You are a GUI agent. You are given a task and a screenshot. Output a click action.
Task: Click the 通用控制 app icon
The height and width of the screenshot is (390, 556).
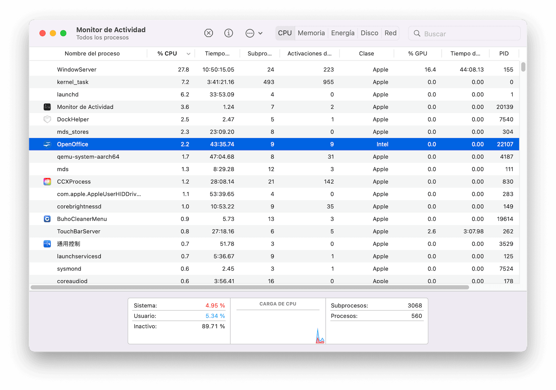click(x=47, y=244)
